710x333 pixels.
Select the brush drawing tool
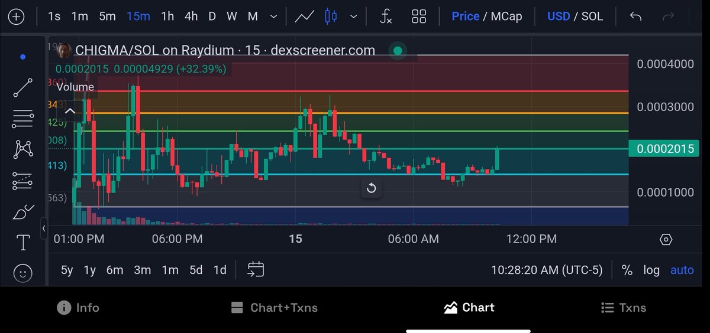[22, 211]
